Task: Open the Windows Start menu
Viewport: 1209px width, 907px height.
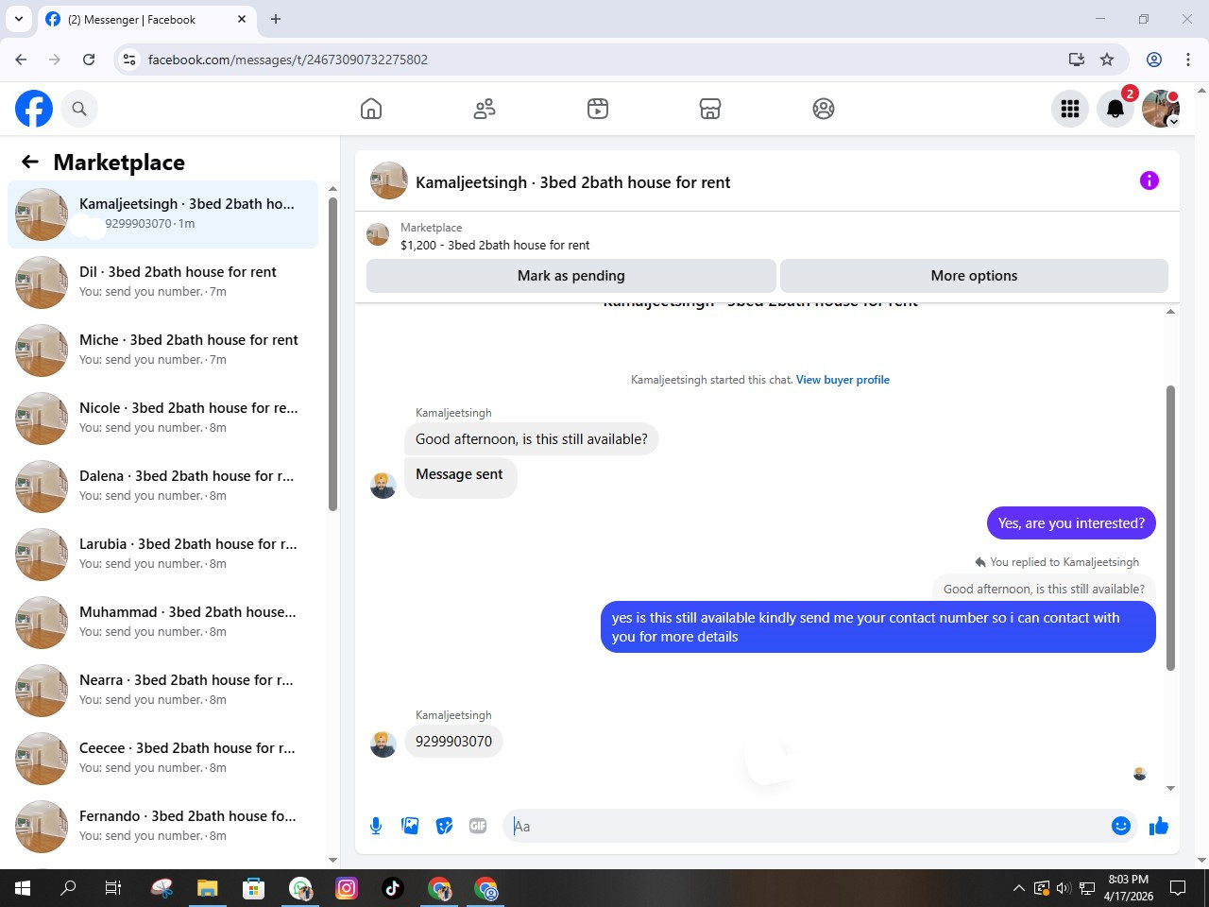Action: tap(23, 888)
